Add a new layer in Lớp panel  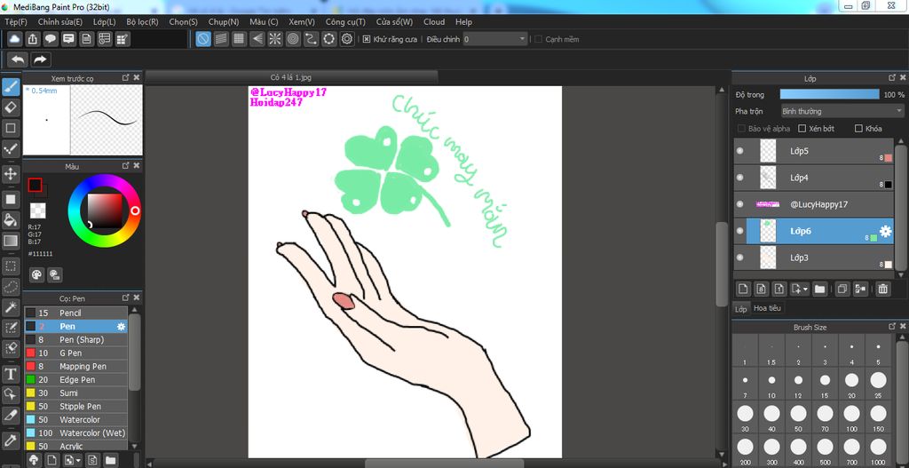point(743,289)
